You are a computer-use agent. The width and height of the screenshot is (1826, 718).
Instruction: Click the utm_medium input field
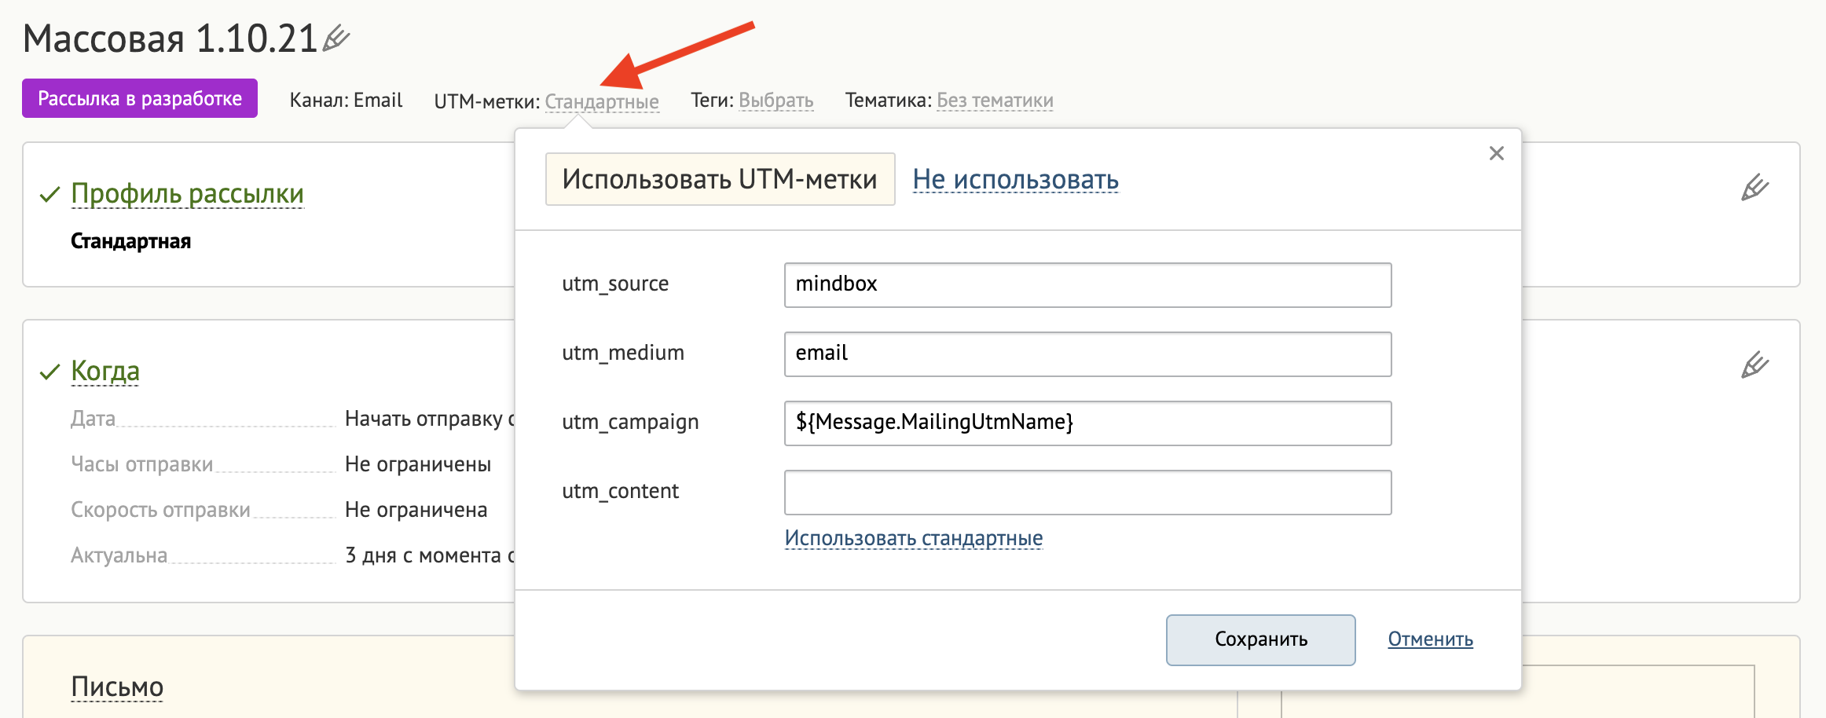pos(1087,354)
